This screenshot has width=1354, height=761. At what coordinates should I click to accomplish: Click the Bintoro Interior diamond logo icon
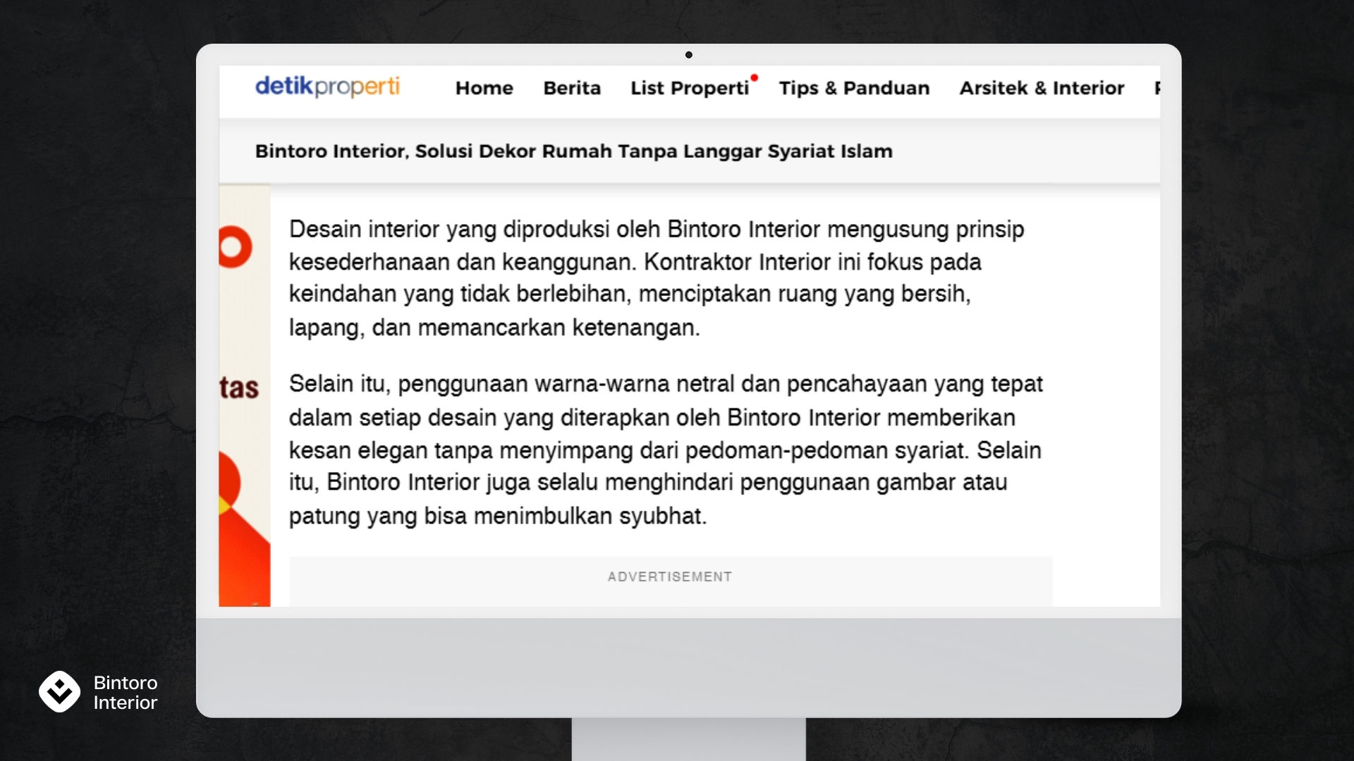click(x=59, y=691)
